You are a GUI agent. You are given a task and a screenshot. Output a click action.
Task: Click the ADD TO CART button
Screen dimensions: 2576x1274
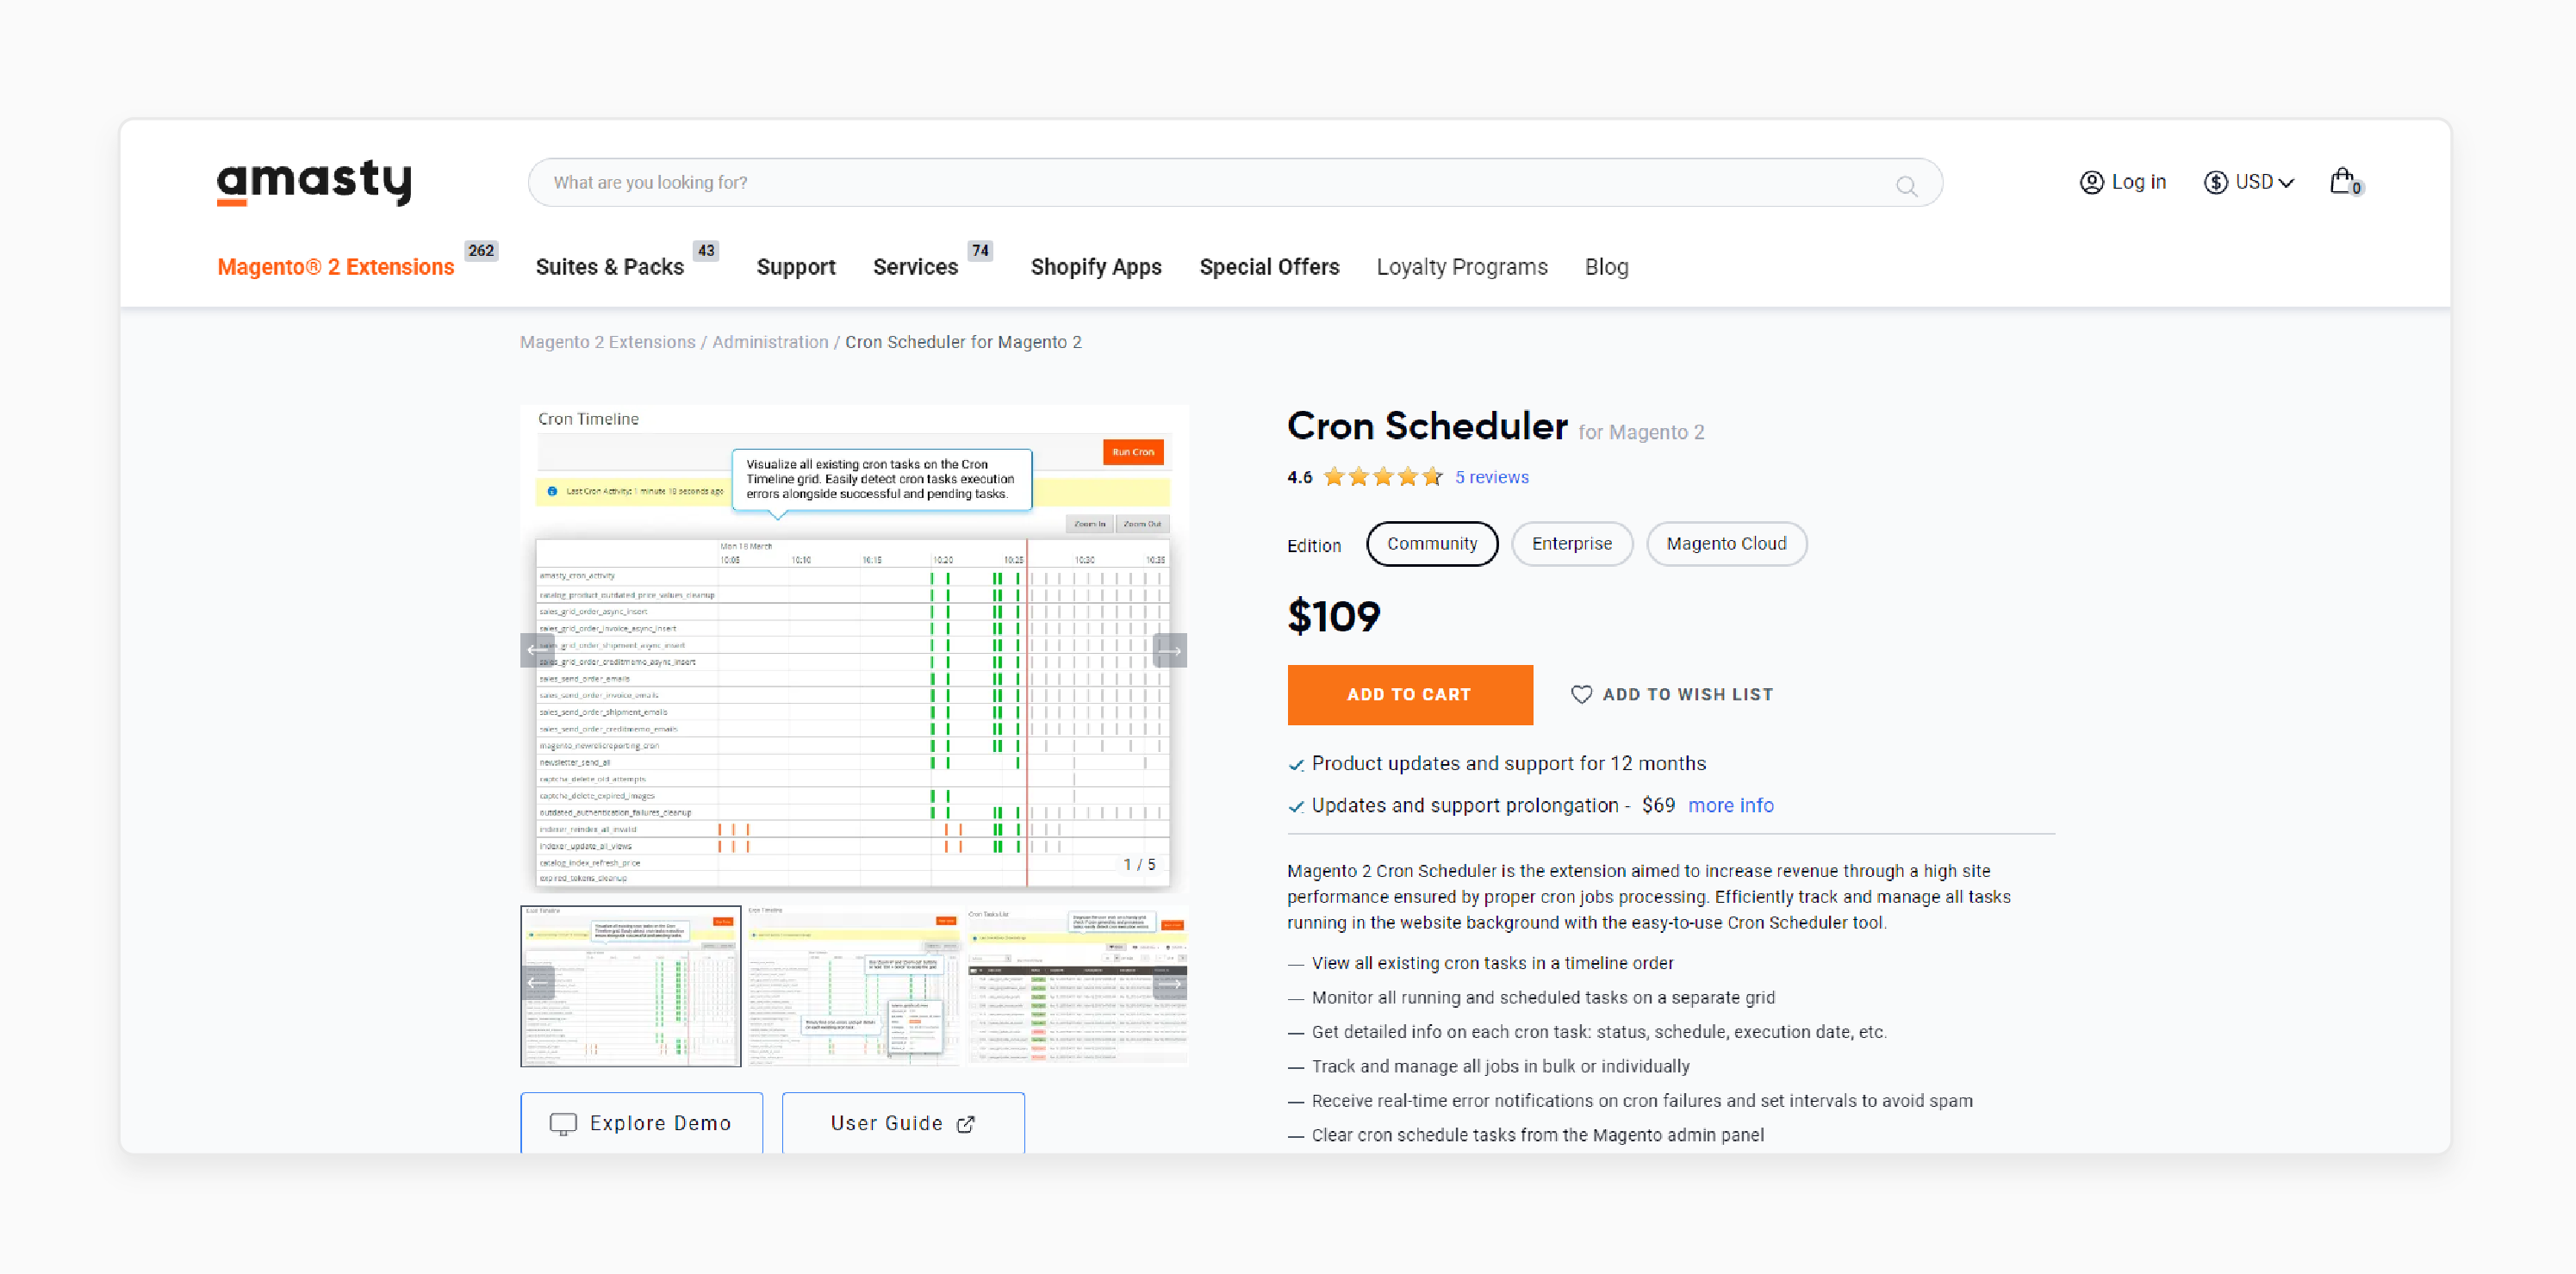tap(1409, 693)
